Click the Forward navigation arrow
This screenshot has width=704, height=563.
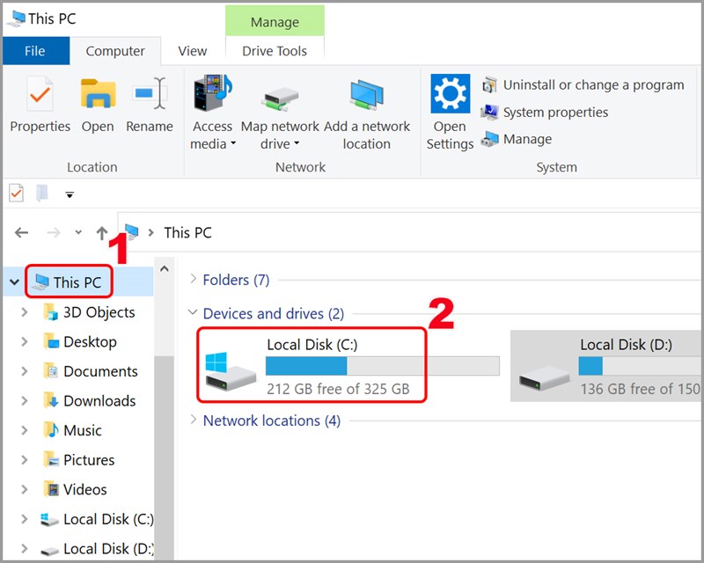point(54,232)
